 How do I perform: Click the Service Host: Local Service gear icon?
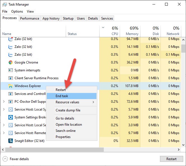tap(11, 125)
